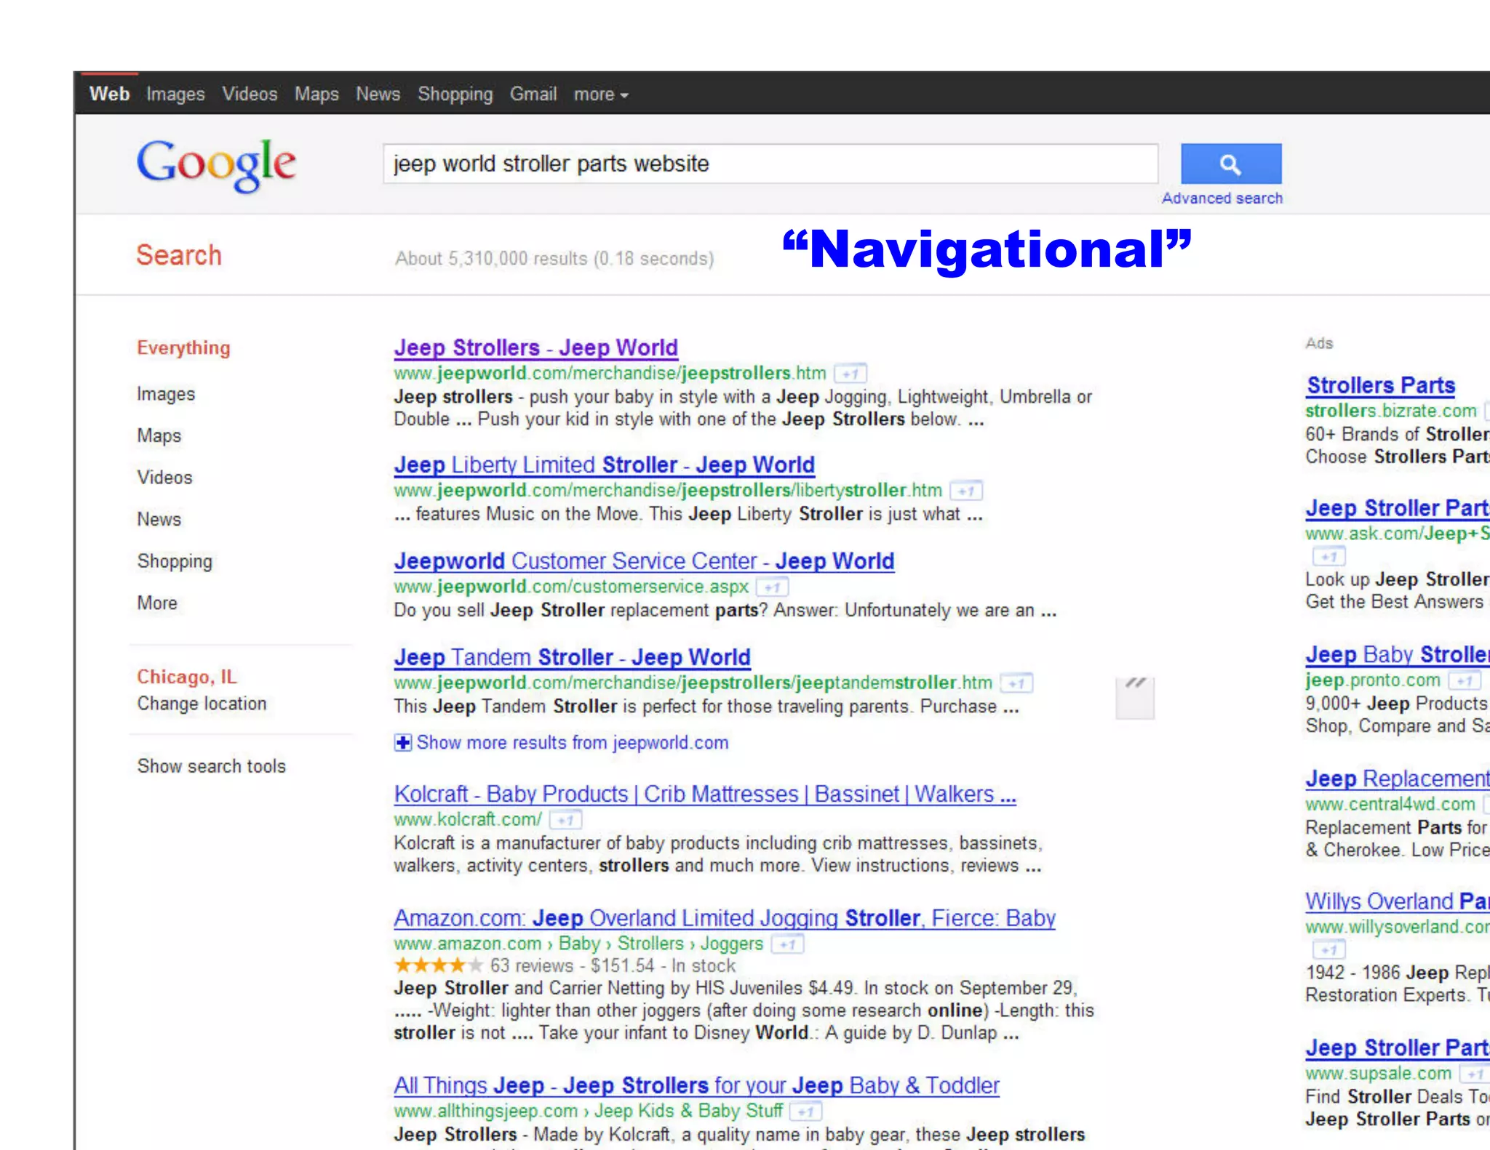The height and width of the screenshot is (1150, 1490).
Task: Open Maps in the top navigation bar
Action: point(316,95)
